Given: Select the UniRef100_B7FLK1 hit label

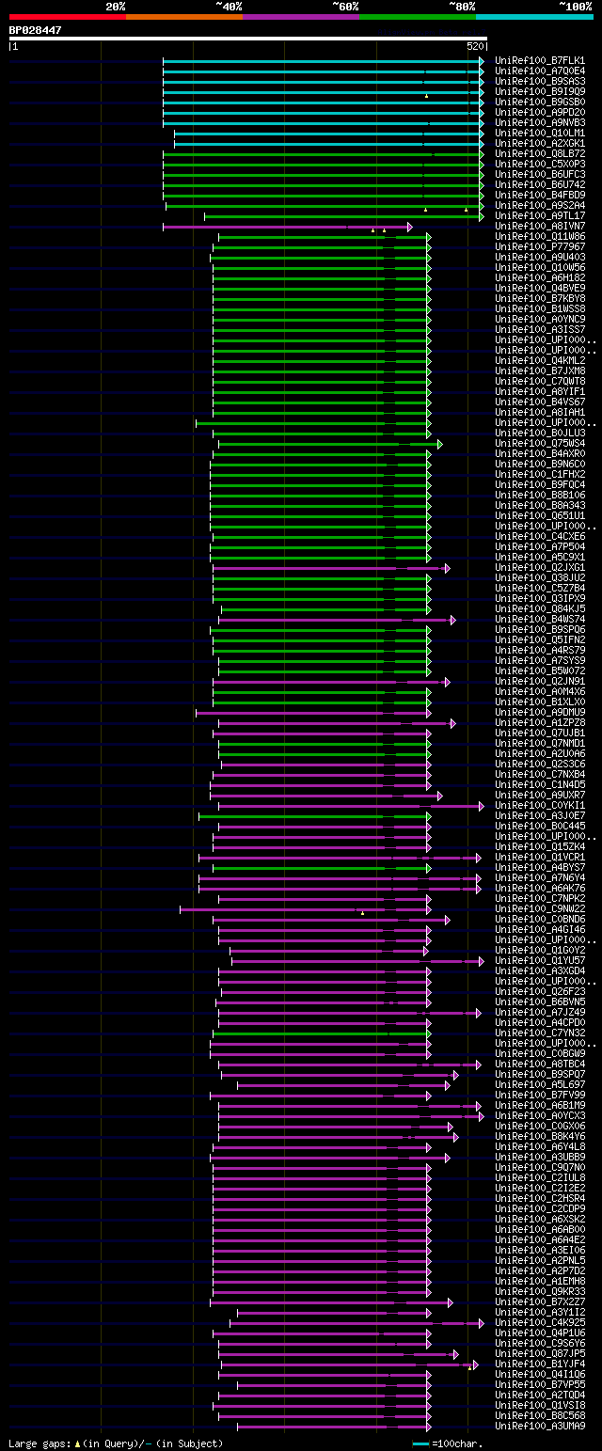Looking at the screenshot, I should [540, 60].
